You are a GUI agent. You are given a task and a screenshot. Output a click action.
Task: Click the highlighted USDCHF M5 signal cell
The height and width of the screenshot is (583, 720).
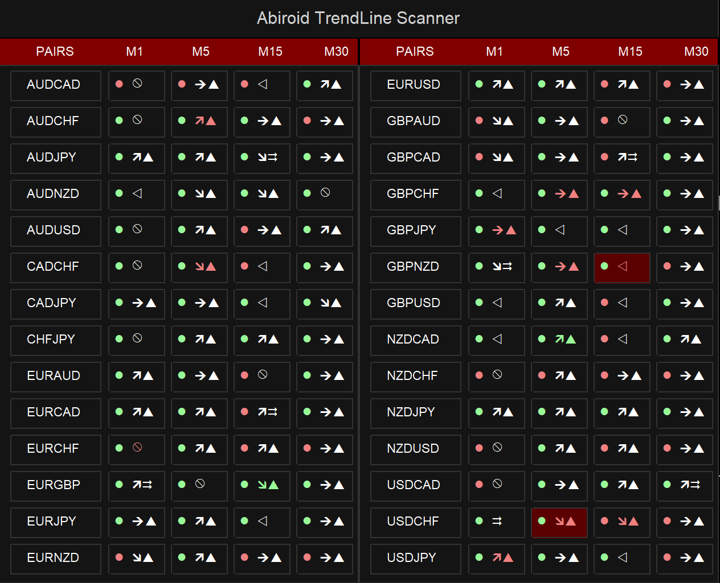pyautogui.click(x=559, y=522)
